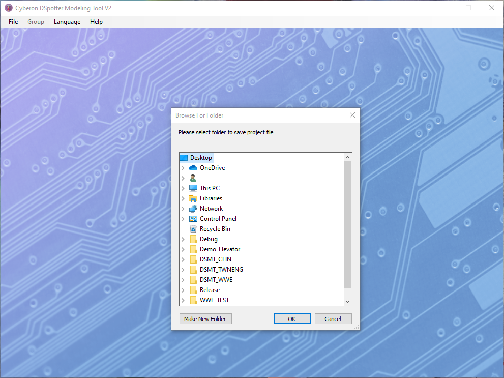Select the DSMT_CHN folder name
Image resolution: width=504 pixels, height=378 pixels.
pyautogui.click(x=215, y=259)
